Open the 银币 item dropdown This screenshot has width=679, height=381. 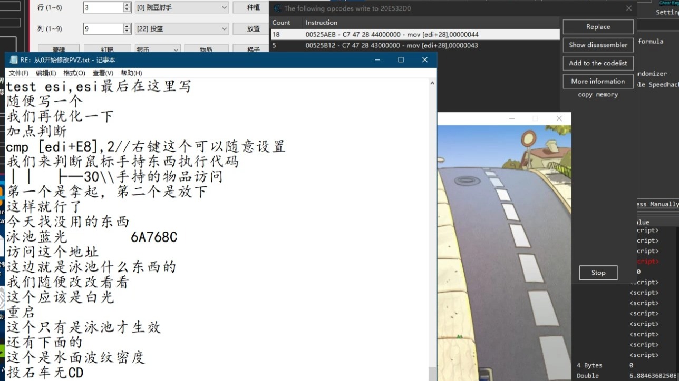pyautogui.click(x=158, y=49)
